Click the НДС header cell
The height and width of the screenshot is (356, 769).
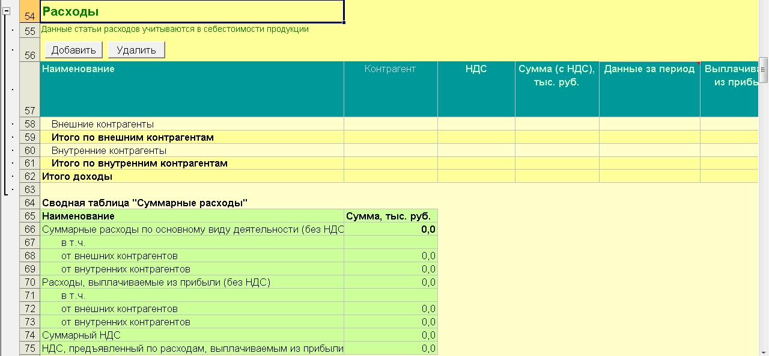click(476, 88)
